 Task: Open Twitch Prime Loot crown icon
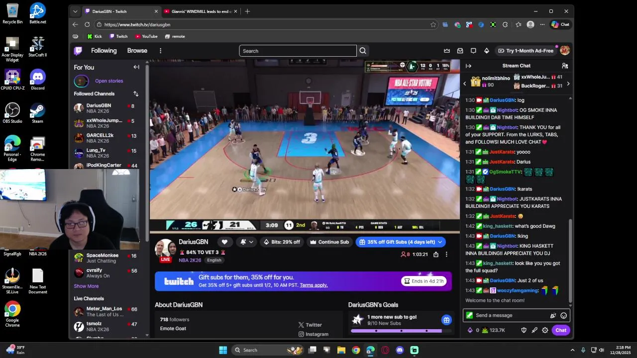(x=447, y=51)
